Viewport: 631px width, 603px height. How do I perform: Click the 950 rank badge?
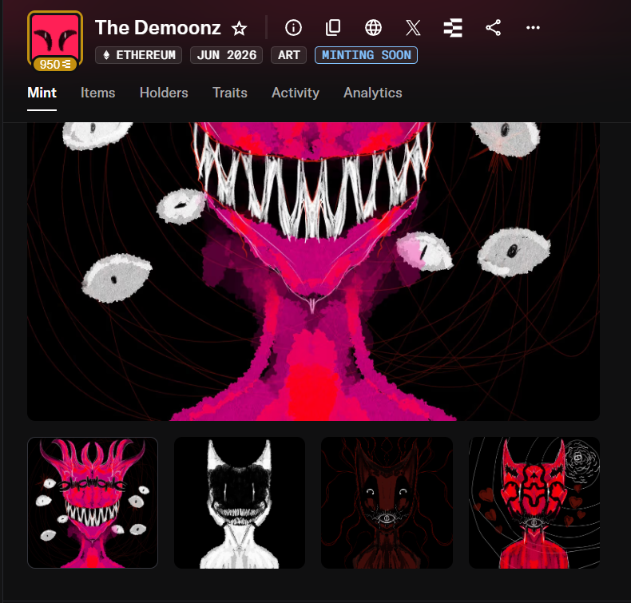(55, 65)
